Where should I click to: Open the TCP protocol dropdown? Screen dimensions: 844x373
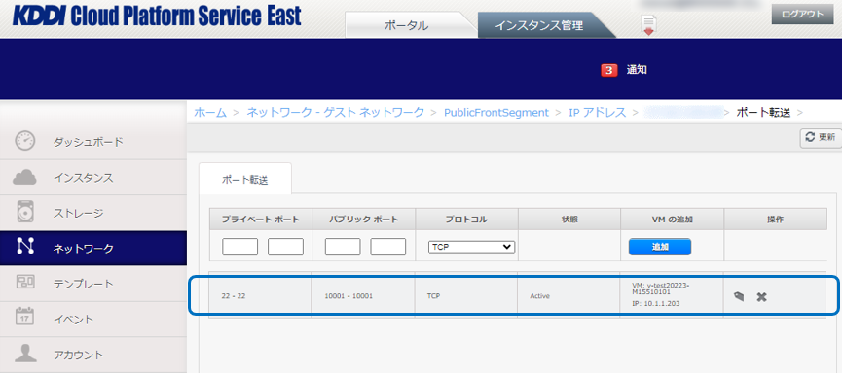pyautogui.click(x=471, y=247)
